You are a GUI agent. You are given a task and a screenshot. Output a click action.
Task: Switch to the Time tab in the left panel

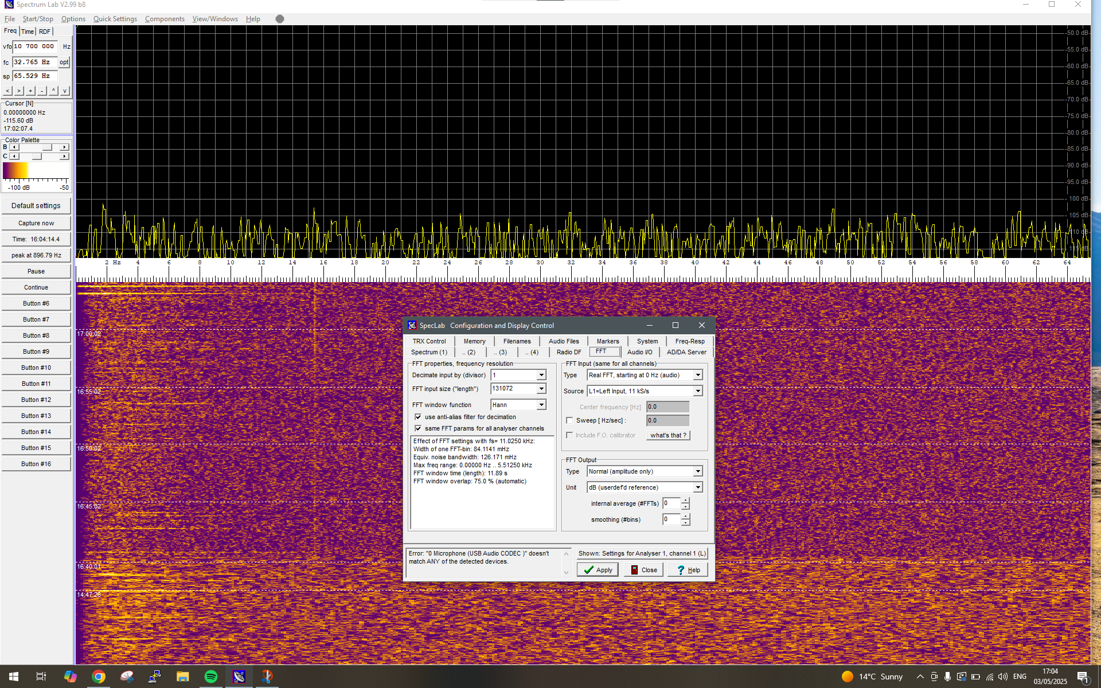click(28, 32)
